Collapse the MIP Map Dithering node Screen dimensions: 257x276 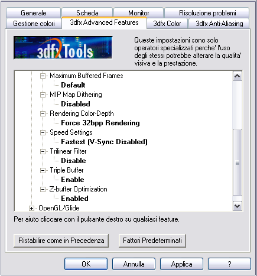click(43, 95)
